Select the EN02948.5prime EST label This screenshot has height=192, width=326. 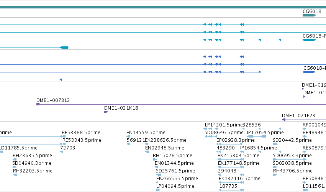[165, 148]
